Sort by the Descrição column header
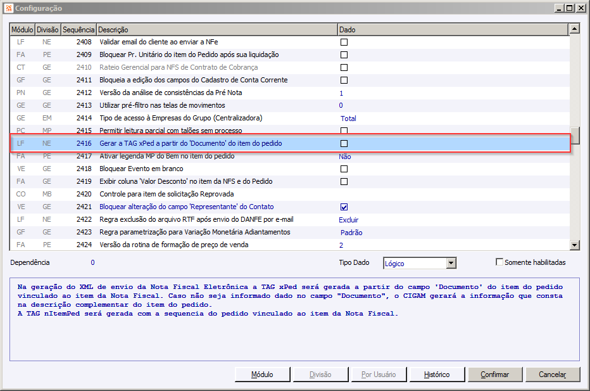Image resolution: width=590 pixels, height=391 pixels. (217, 30)
